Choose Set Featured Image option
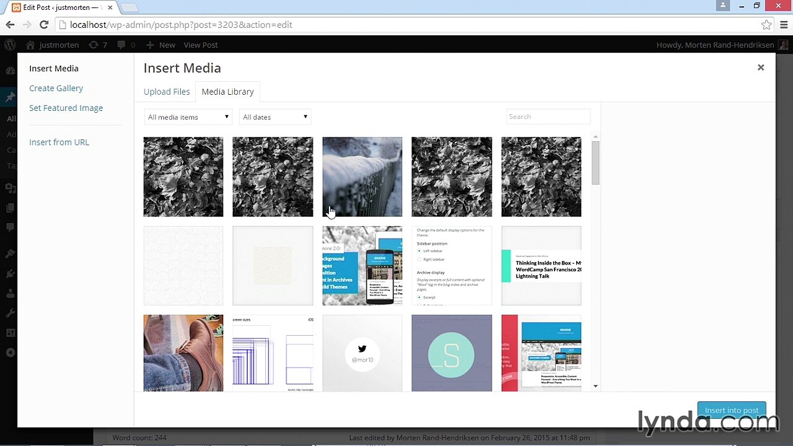The height and width of the screenshot is (446, 793). (66, 108)
